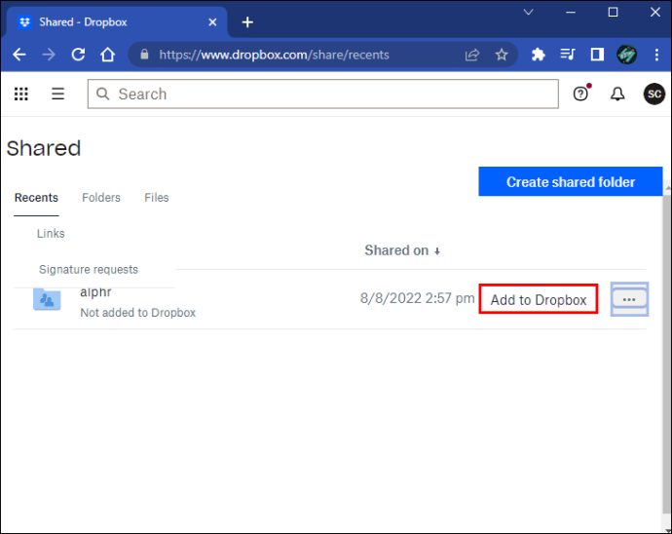Maximize the browser window

(613, 13)
